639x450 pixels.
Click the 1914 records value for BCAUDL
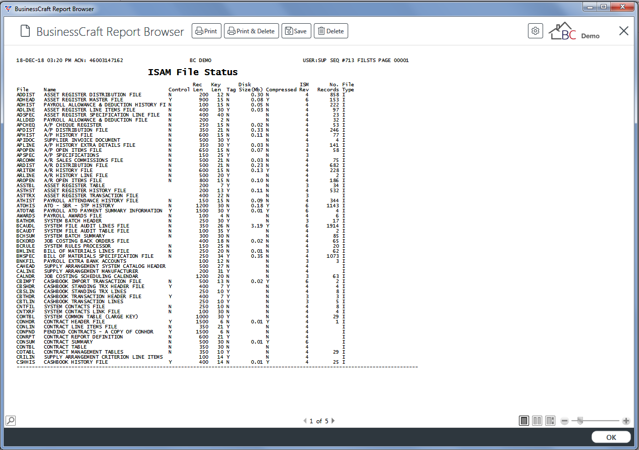(x=333, y=226)
